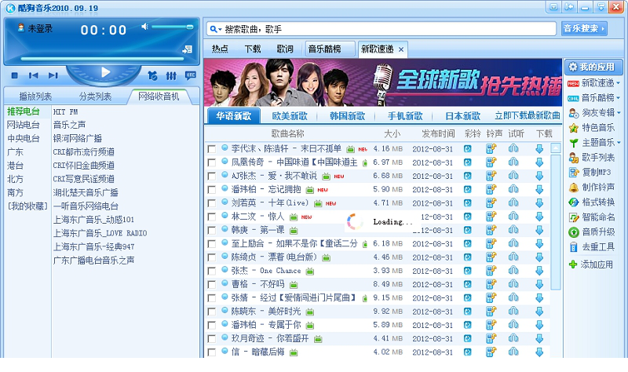Tick the checkbox for 刘若英 - 十年
Image resolution: width=628 pixels, height=372 pixels.
(x=212, y=203)
